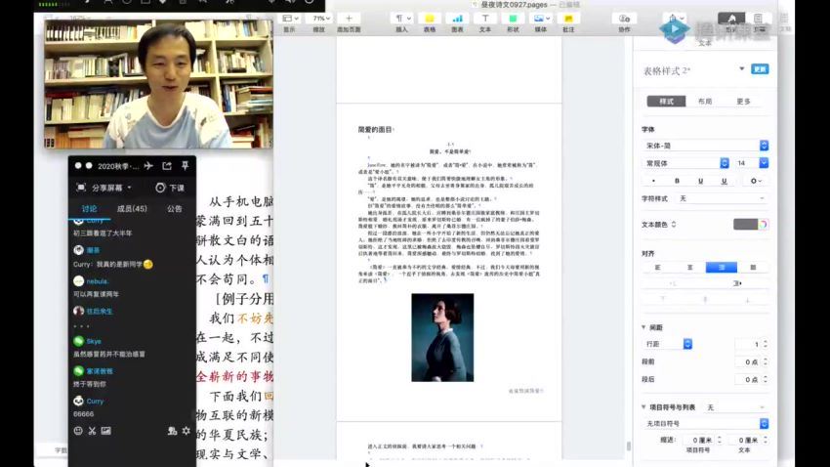Select justified text alignment
The width and height of the screenshot is (830, 467).
point(753,268)
